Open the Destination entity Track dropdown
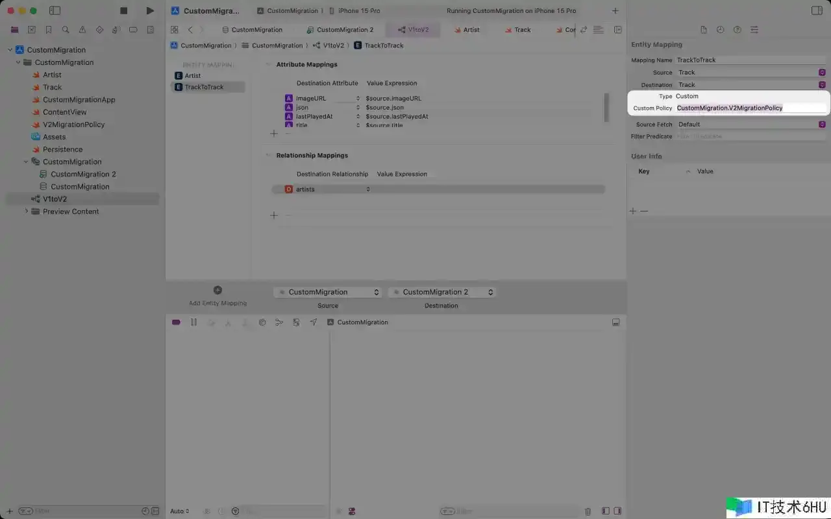The width and height of the screenshot is (831, 519). click(750, 84)
